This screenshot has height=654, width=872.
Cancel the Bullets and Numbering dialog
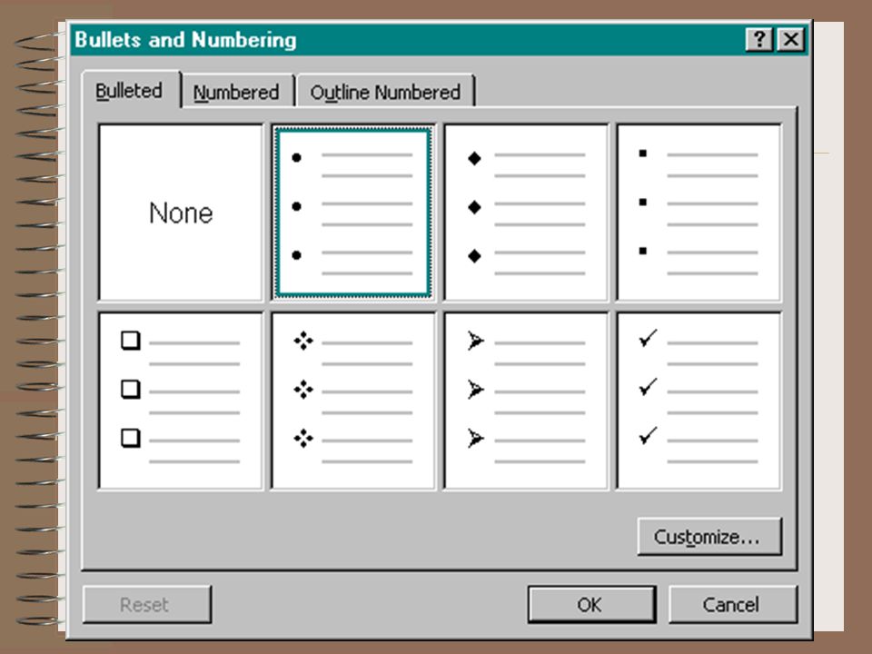click(x=732, y=604)
